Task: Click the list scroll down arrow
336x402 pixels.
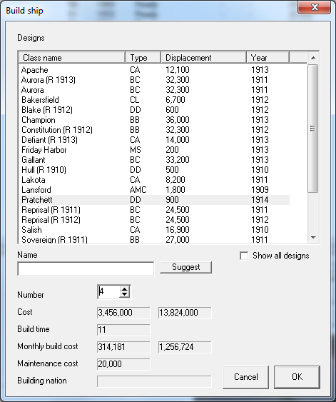Action: point(313,238)
